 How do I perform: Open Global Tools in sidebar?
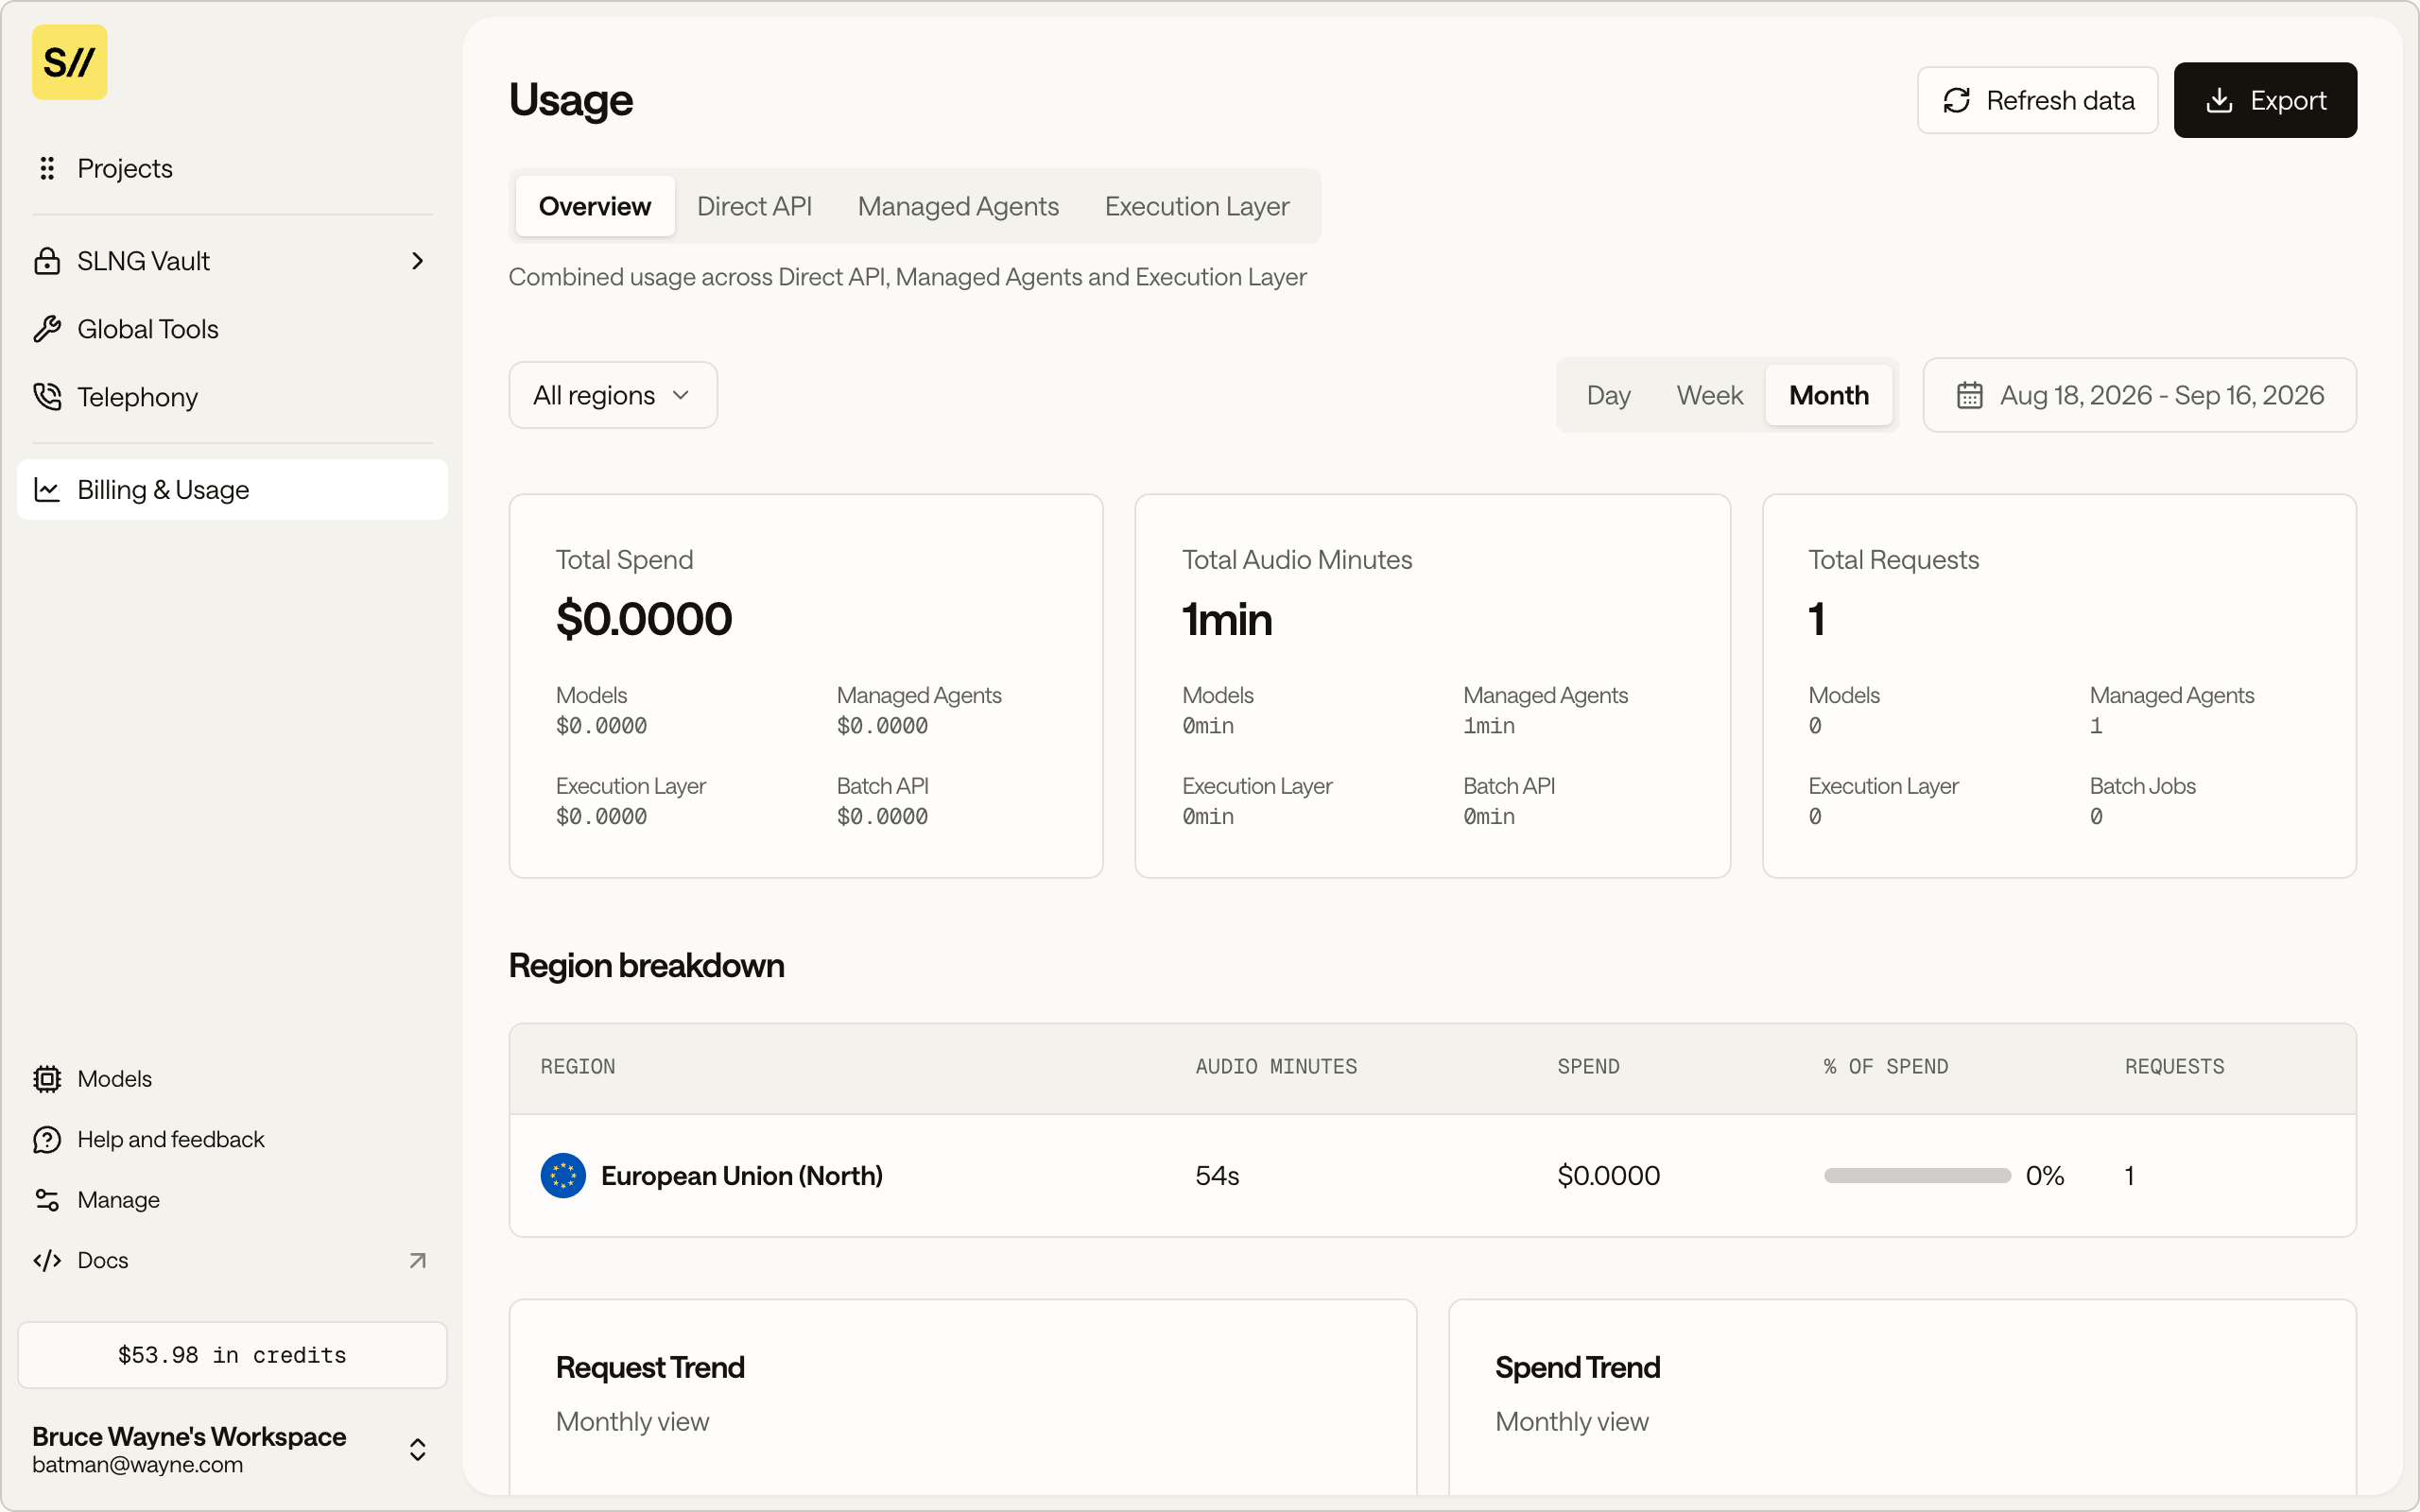[232, 329]
